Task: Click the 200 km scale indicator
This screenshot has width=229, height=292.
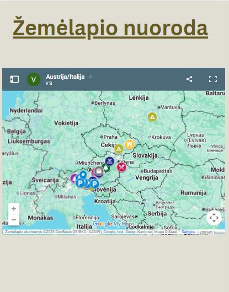Action: click(x=212, y=232)
